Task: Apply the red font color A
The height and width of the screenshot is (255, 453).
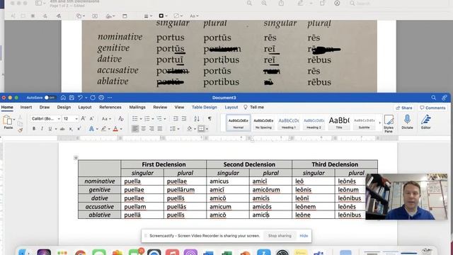Action: pos(115,129)
